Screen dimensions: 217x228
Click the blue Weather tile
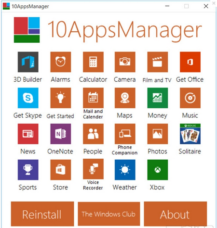click(x=125, y=170)
